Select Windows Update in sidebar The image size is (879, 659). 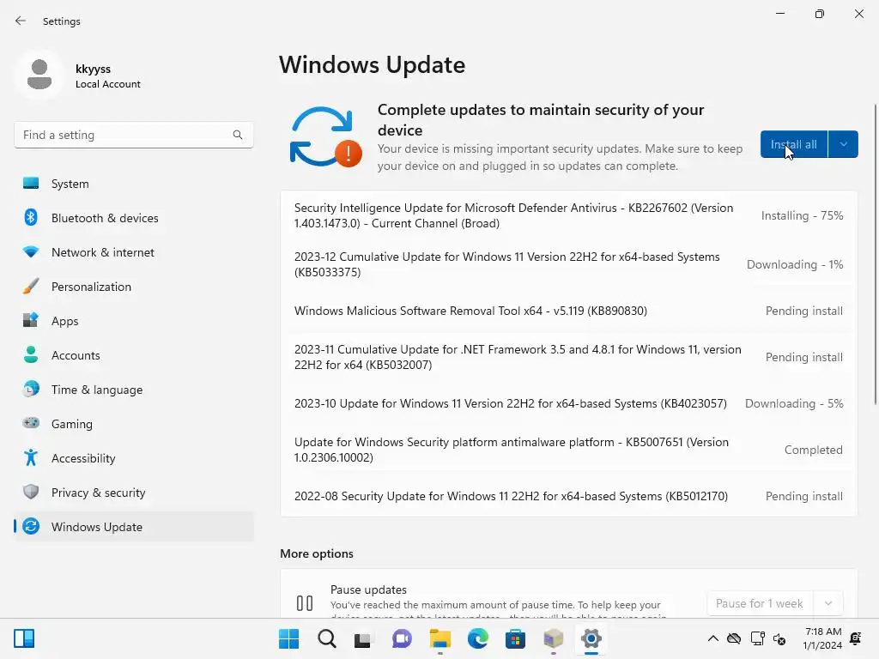tap(134, 526)
